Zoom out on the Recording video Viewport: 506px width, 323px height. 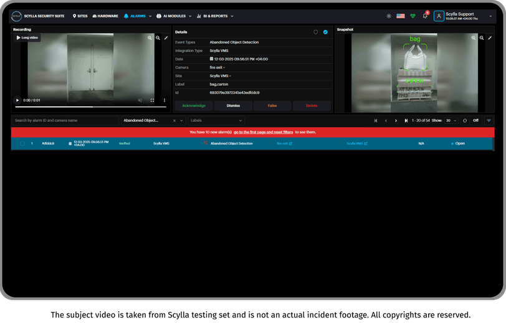[x=158, y=38]
